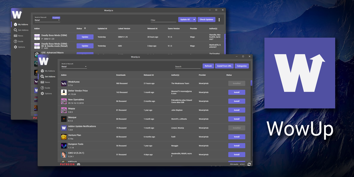Open My Addons in the back window sidebar
Viewport: 354px width, 177px height.
[x=21, y=24]
